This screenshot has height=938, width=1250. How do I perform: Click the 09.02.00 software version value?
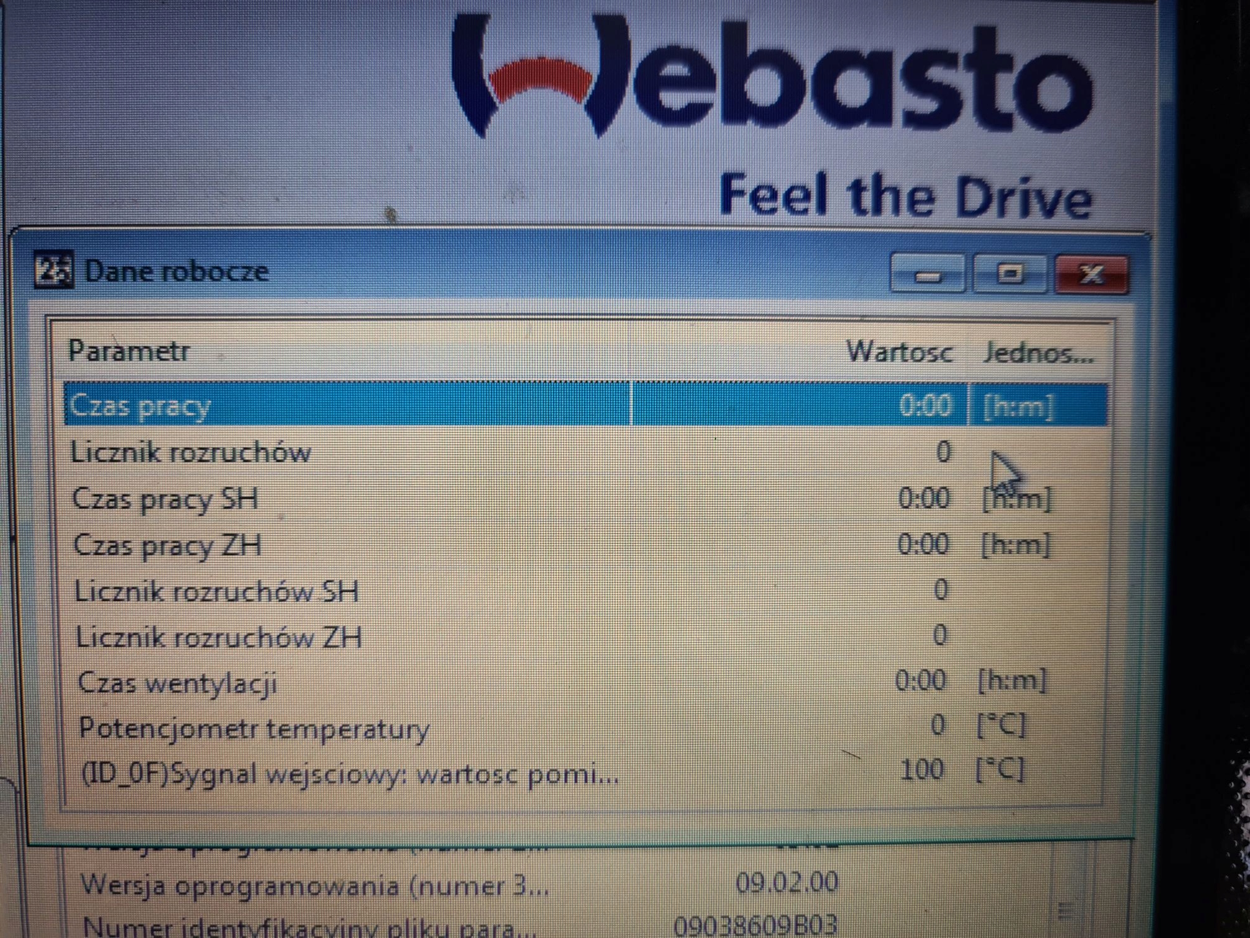786,882
